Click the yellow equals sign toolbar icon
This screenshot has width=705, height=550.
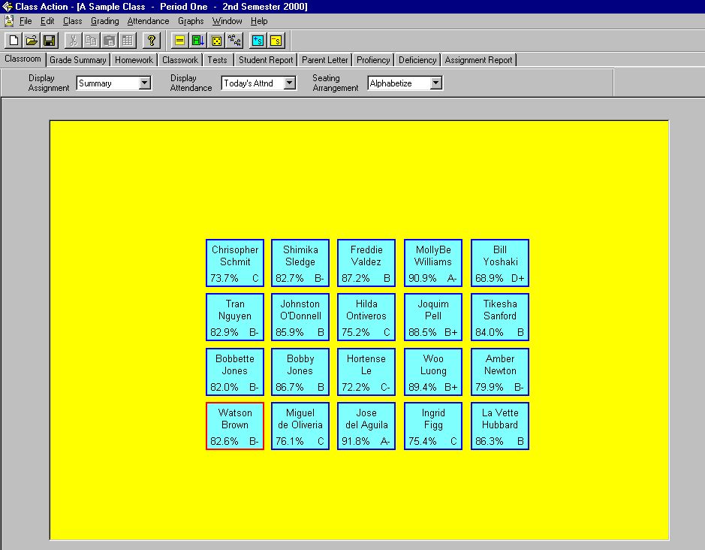[x=179, y=41]
